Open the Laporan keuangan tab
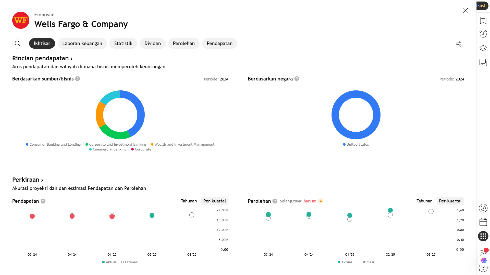Image resolution: width=490 pixels, height=275 pixels. [82, 44]
